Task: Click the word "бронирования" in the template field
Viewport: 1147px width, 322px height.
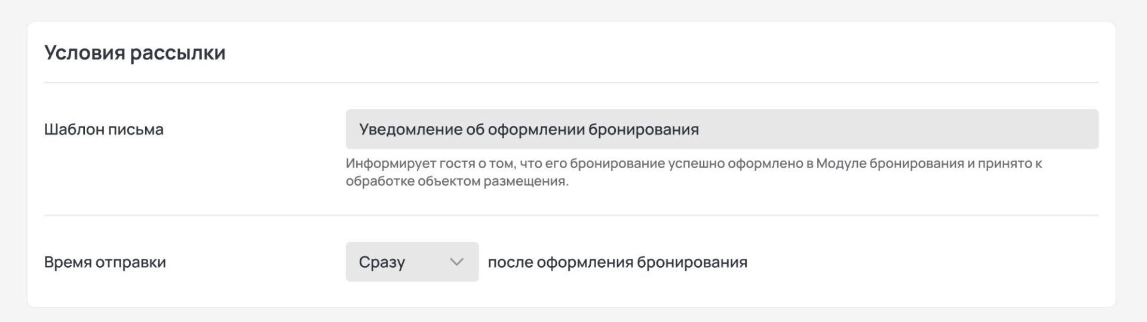Action: 643,129
